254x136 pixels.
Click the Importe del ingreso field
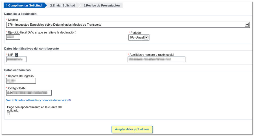(x=21, y=81)
